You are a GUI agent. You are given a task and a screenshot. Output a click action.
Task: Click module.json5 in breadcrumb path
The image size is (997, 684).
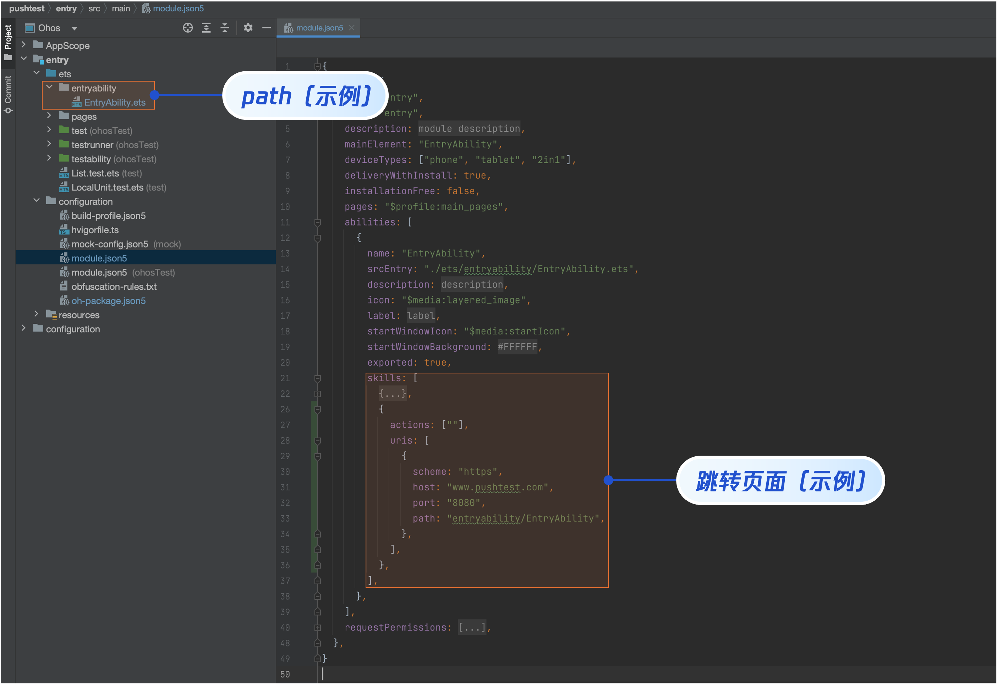[x=173, y=8]
